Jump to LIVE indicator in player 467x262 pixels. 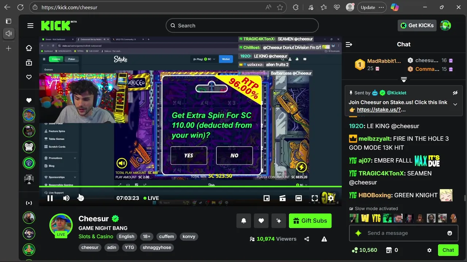pyautogui.click(x=151, y=198)
